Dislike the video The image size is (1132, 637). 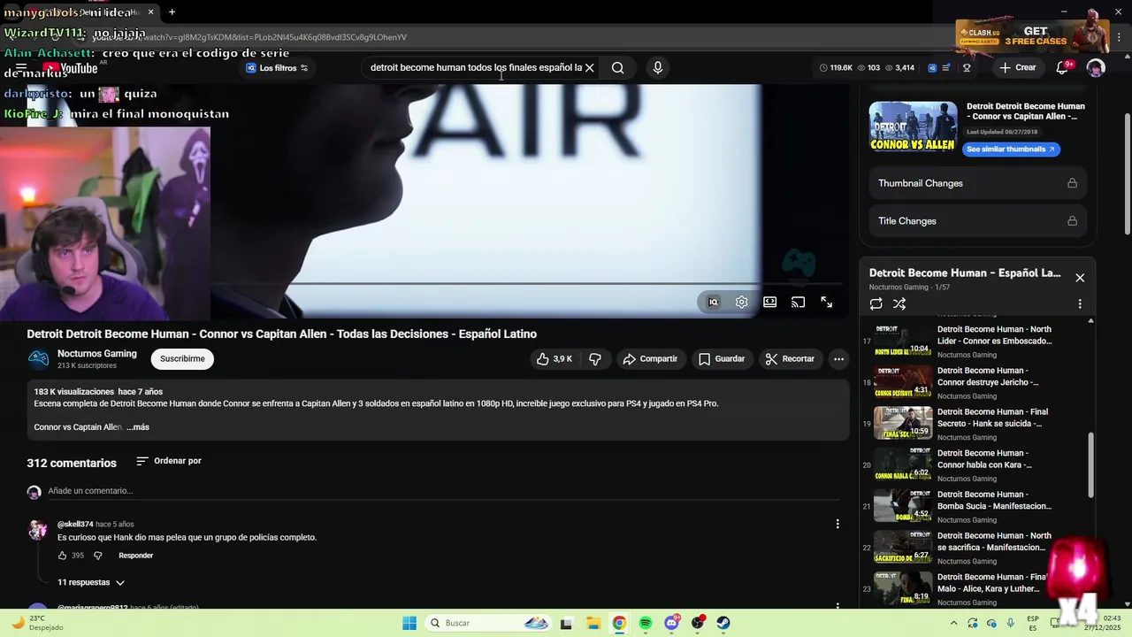coord(595,359)
